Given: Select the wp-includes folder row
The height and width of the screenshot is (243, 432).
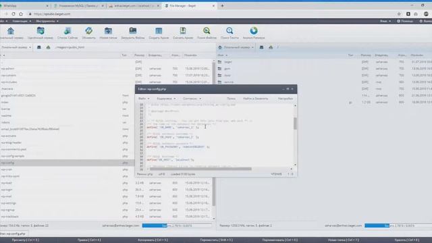Looking at the screenshot, I should point(106,82).
